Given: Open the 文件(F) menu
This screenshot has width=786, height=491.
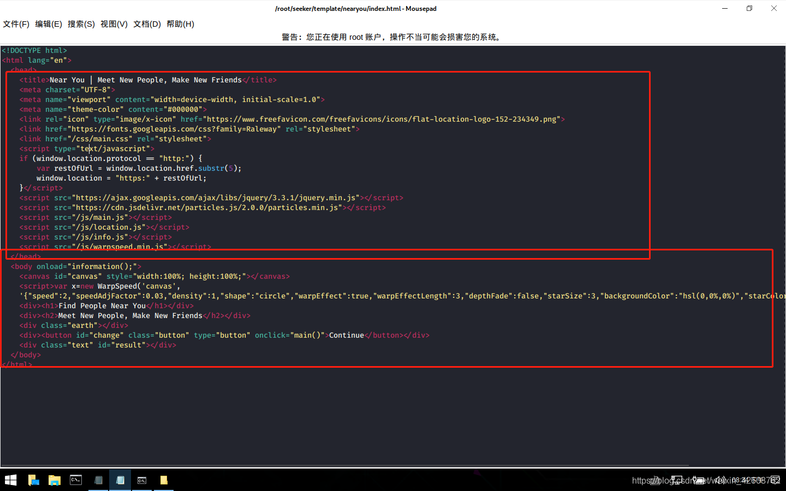Looking at the screenshot, I should point(16,24).
